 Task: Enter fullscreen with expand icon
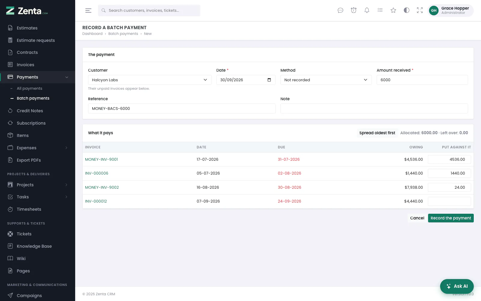coord(420,11)
